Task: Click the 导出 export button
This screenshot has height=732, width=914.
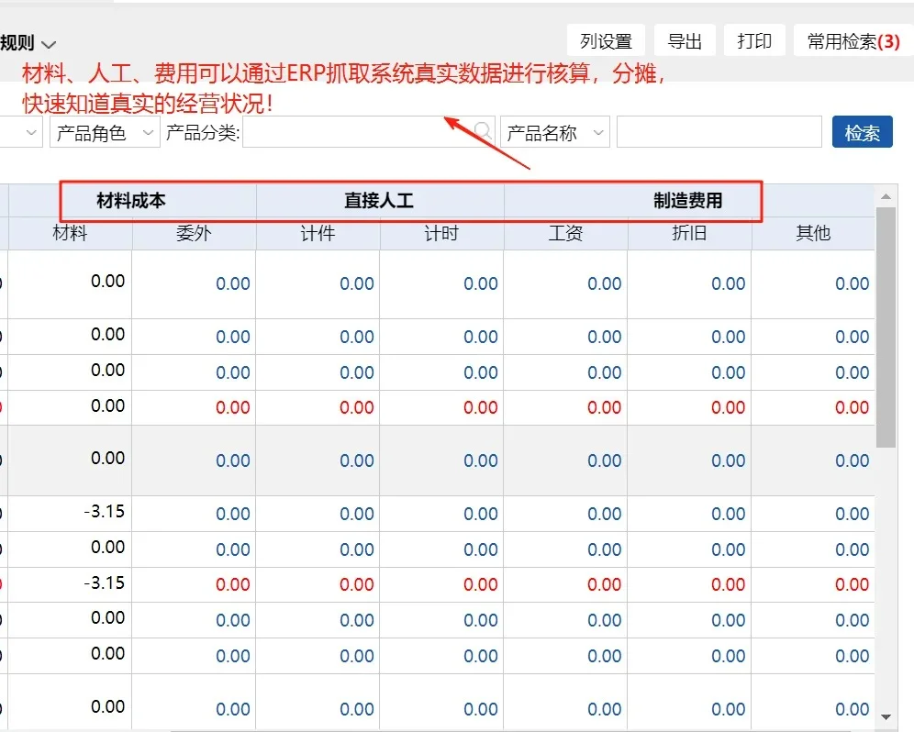Action: coord(685,39)
